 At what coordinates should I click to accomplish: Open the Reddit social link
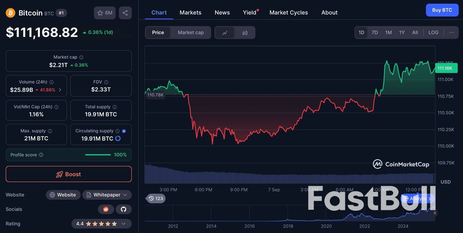(x=106, y=209)
